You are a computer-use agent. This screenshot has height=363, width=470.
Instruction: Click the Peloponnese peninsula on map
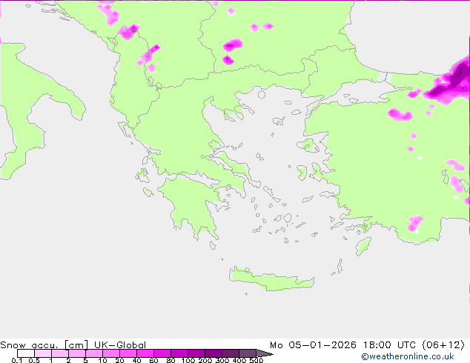[x=192, y=207]
